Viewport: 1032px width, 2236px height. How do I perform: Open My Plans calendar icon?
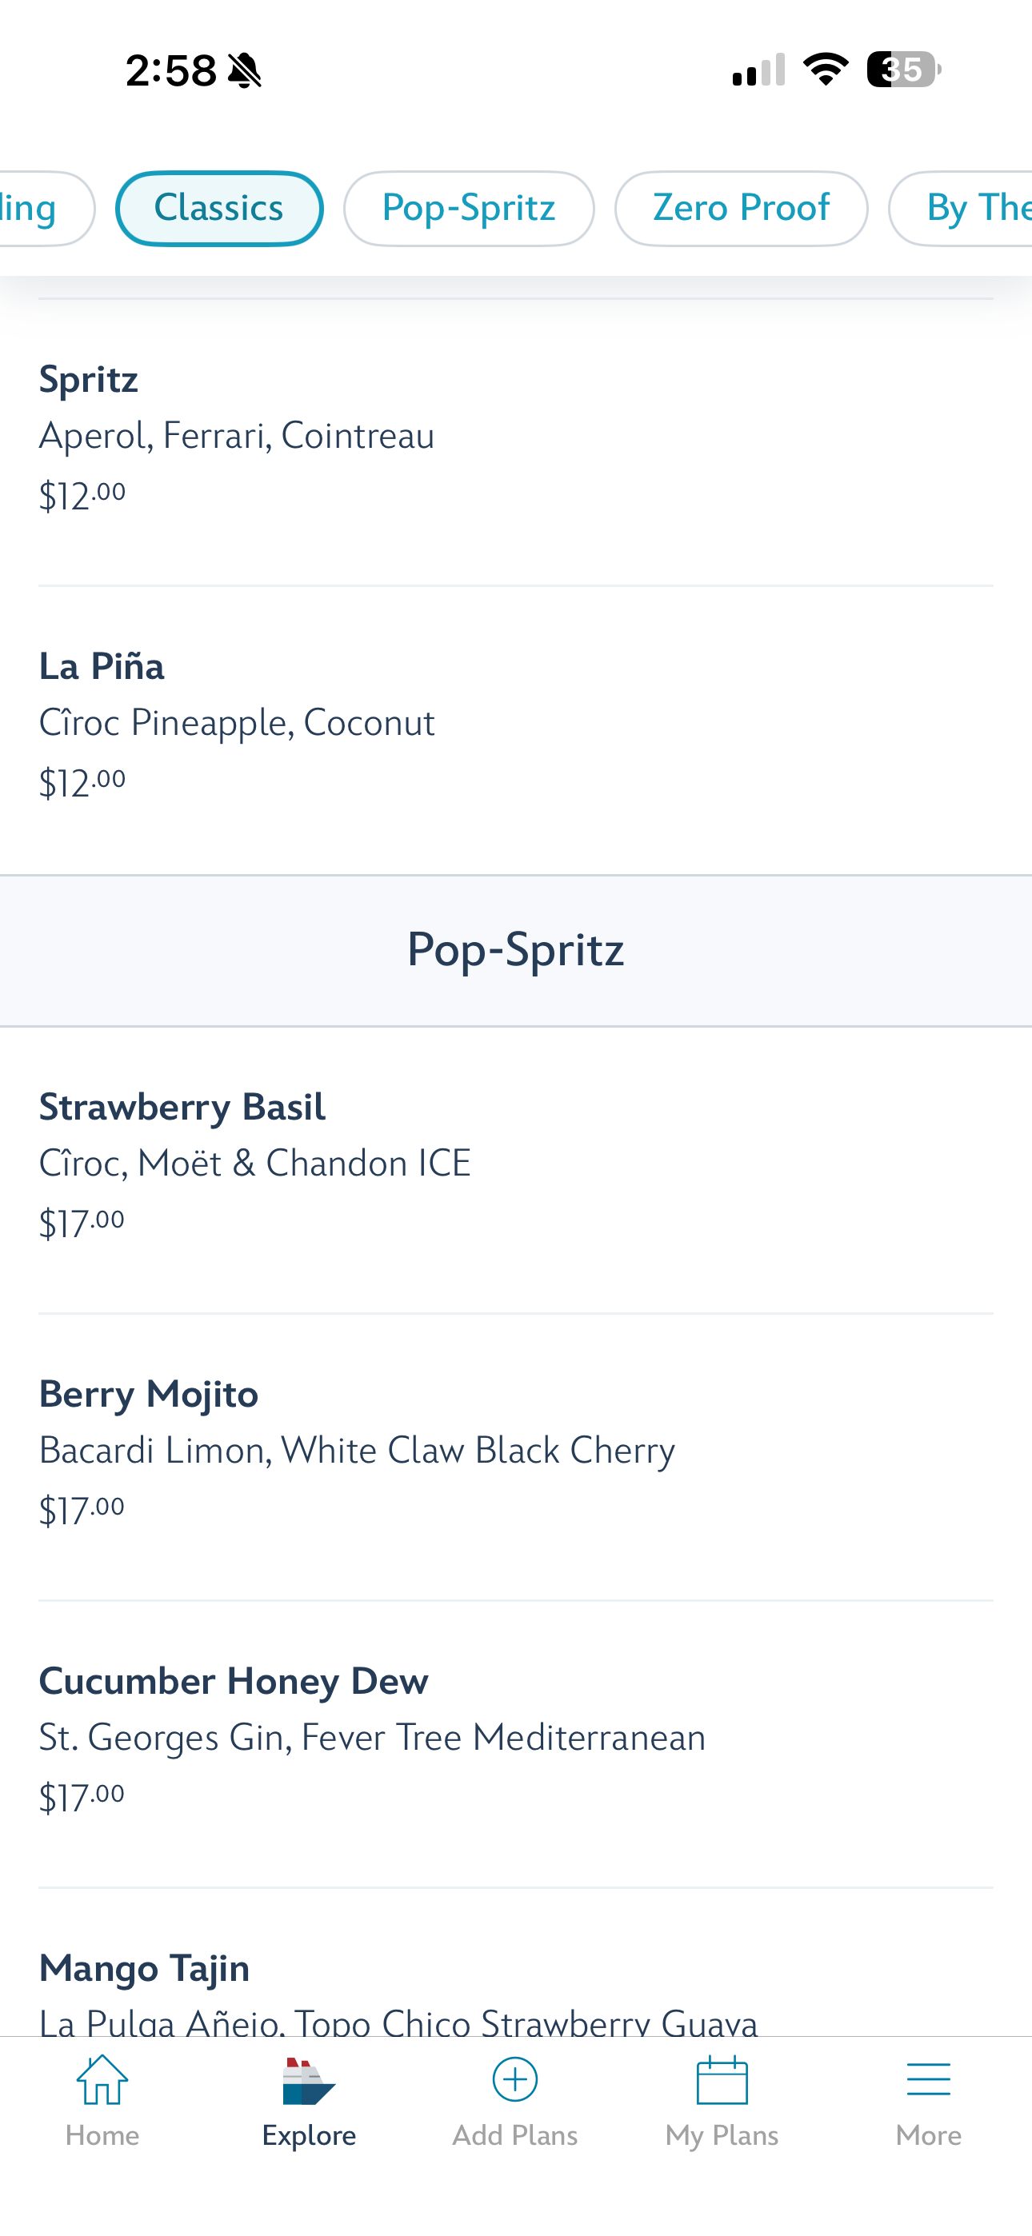(x=722, y=2080)
